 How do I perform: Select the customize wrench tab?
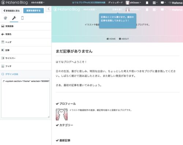pos(14,18)
